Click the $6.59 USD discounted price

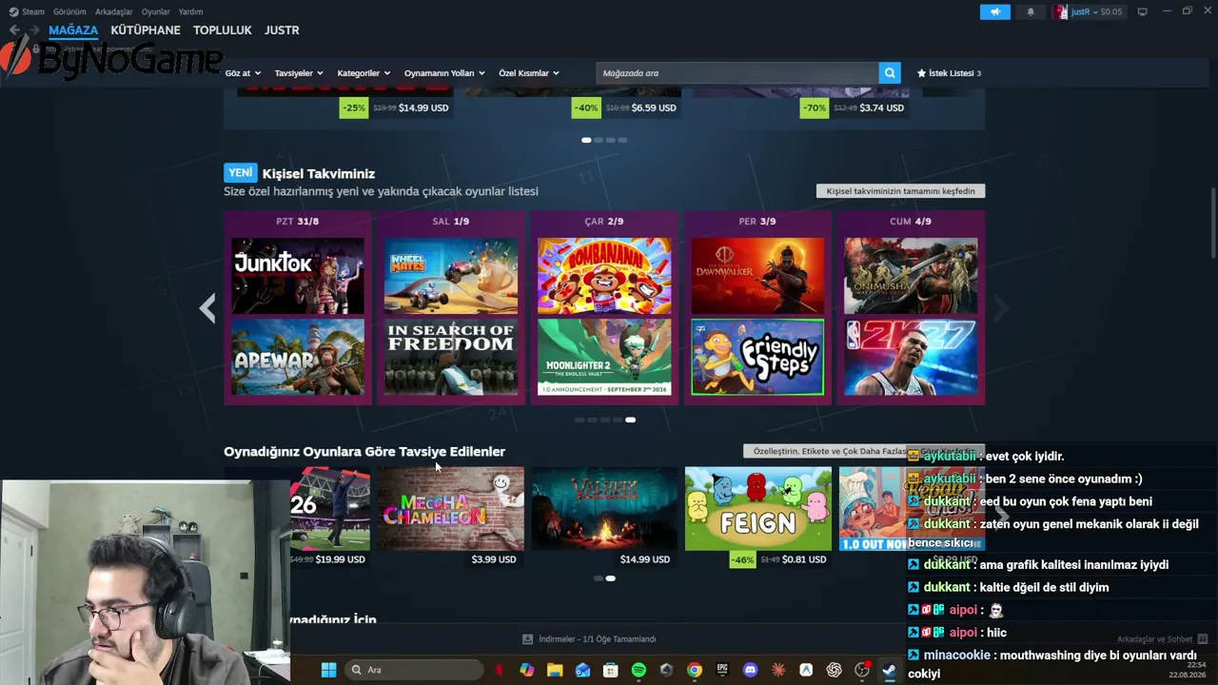654,108
